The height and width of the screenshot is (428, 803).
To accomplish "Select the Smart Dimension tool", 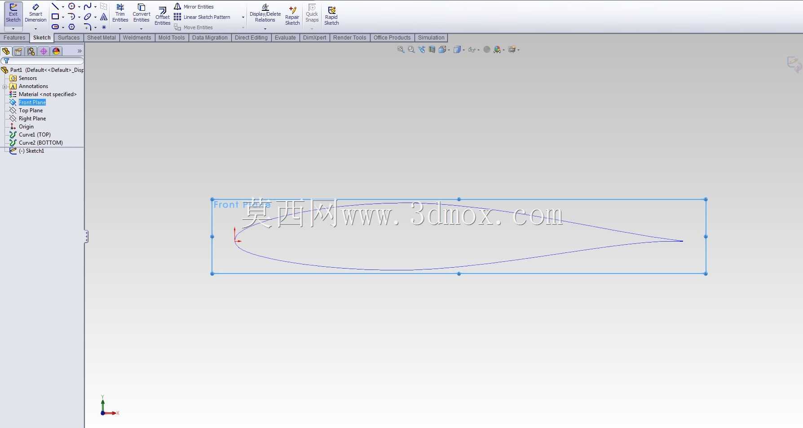I will 35,14.
